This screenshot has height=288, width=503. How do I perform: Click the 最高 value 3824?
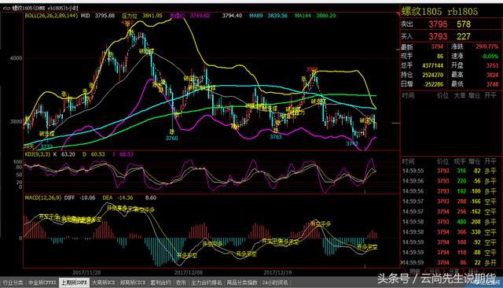click(493, 75)
